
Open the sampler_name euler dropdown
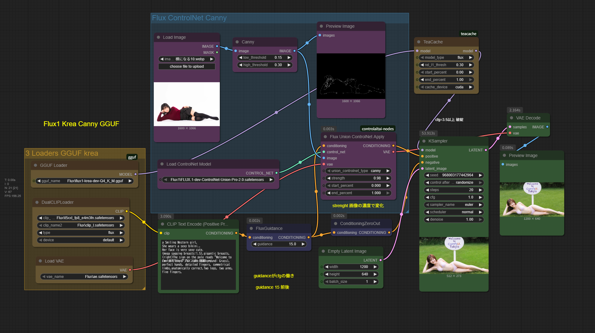pyautogui.click(x=454, y=205)
